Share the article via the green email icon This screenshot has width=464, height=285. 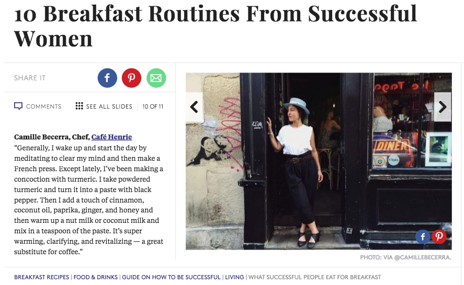[x=156, y=78]
